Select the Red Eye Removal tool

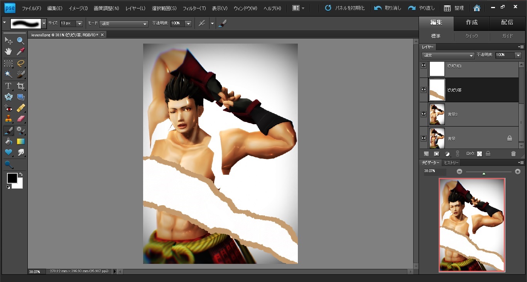(8, 108)
